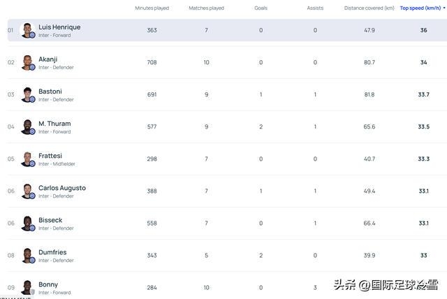Click the Inter club badge beside Dumfries
This screenshot has width=447, height=299.
click(x=32, y=260)
